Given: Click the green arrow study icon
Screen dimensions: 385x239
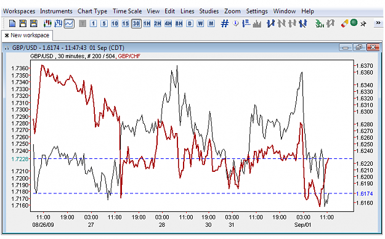Looking at the screenshot, I should tap(320, 23).
